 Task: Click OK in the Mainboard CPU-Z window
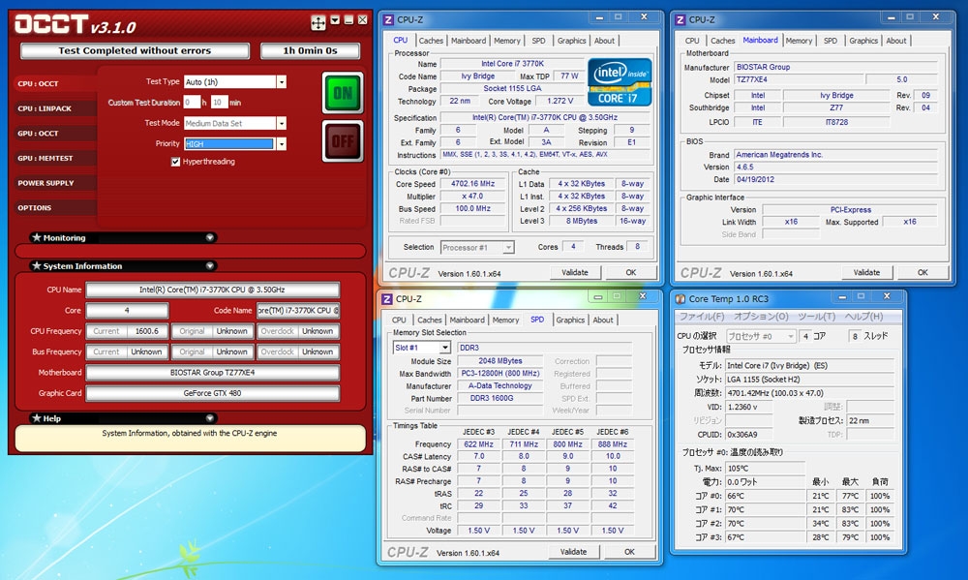tap(922, 273)
